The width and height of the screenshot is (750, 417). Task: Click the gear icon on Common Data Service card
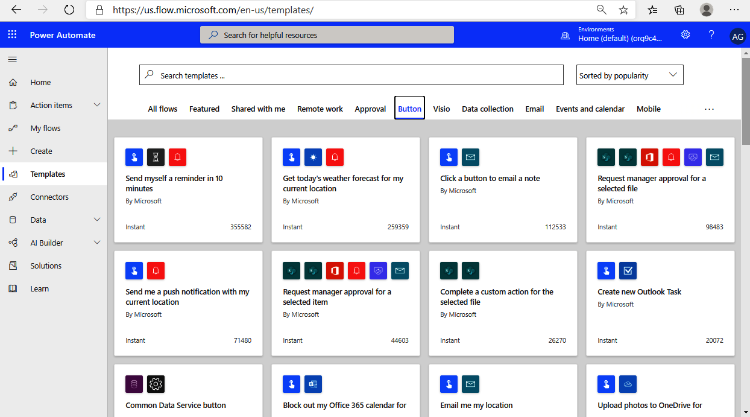pyautogui.click(x=156, y=384)
